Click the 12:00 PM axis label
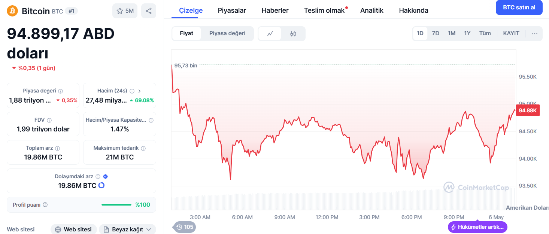This screenshot has height=234, width=549. 327,217
